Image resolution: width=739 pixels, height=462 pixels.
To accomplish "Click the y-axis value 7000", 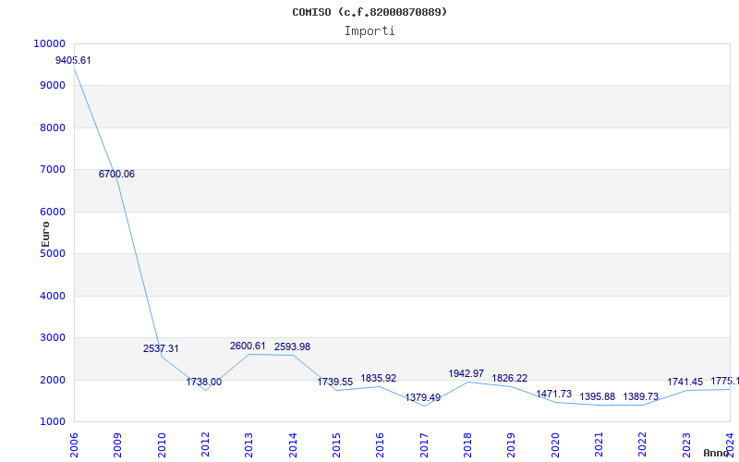I will [x=53, y=170].
